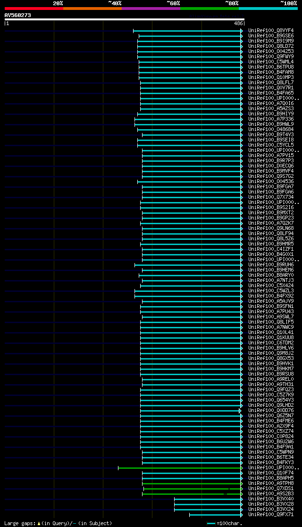
Task: Select the UniRef100_A7P336 label
Action: tap(271, 119)
